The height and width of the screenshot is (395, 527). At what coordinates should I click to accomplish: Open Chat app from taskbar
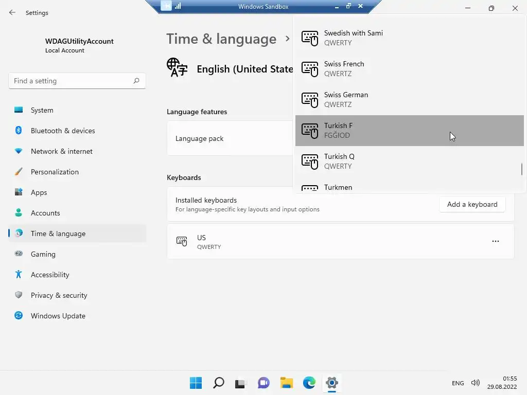[263, 383]
